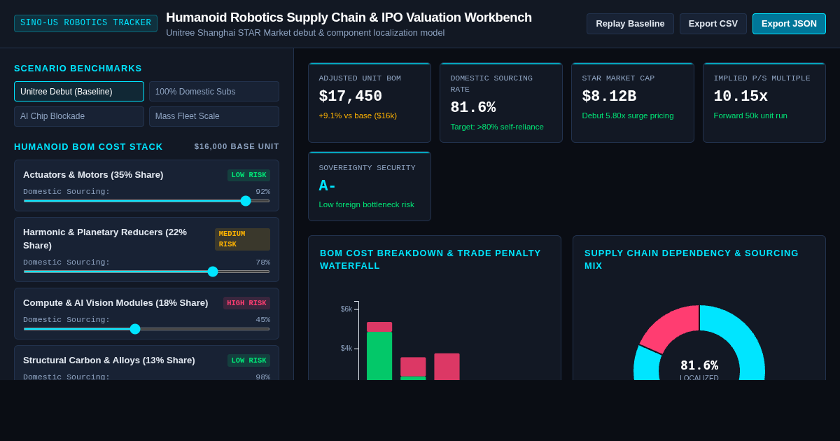Click the Adjusted Unit BOM $17,450 value
This screenshot has width=840, height=441.
(351, 97)
